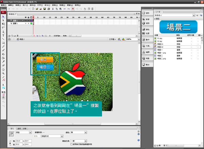This screenshot has width=204, height=149.
Task: Click the fill color swatch in tools
Action: click(3, 88)
